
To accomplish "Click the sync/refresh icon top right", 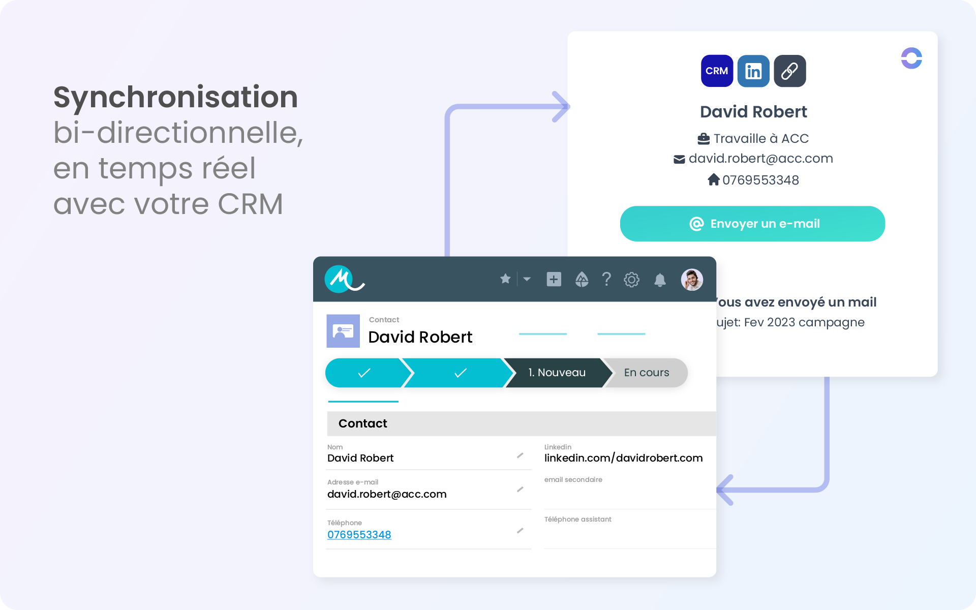I will tap(910, 58).
